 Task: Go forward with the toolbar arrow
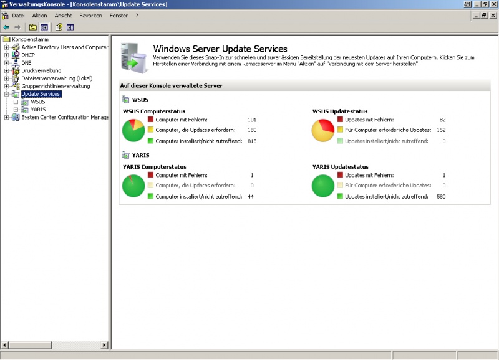[x=18, y=27]
